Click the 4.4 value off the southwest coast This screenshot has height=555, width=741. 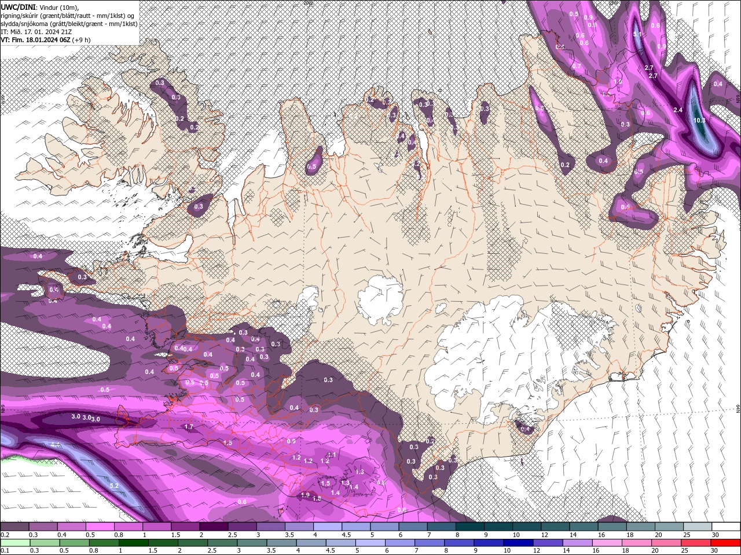coord(55,444)
